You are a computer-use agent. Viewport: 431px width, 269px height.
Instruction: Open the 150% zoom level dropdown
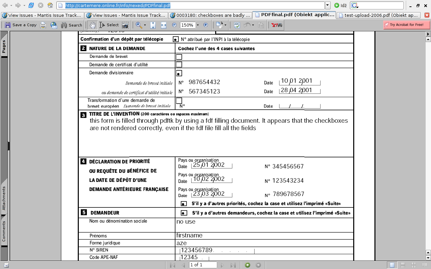point(198,25)
